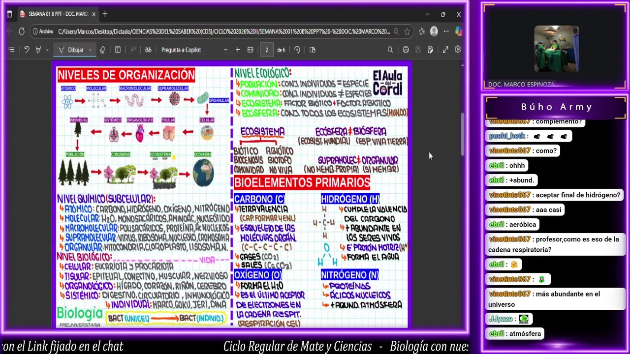Viewport: 630px width, 354px height.
Task: Toggle the page view layout icon
Action: 313,50
